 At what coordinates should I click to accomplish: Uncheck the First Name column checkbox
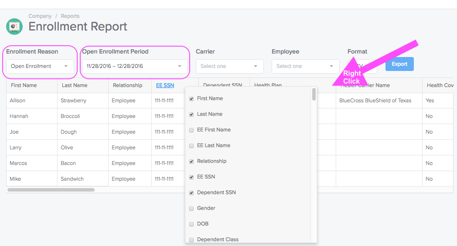coord(191,99)
